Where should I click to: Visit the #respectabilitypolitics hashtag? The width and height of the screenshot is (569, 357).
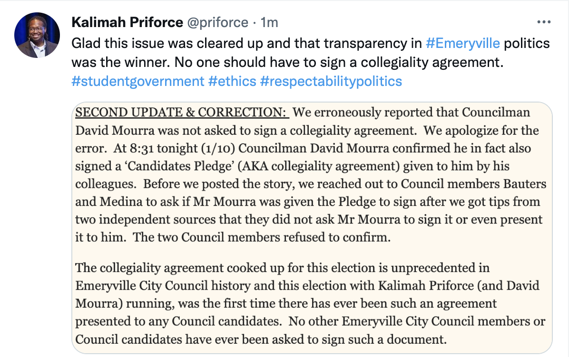(x=331, y=81)
